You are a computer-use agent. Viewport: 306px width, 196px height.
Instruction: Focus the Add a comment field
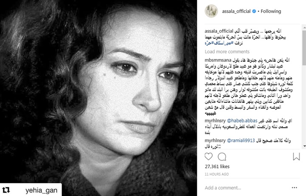pyautogui.click(x=246, y=188)
